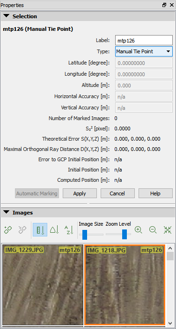Click the Apply button
The height and width of the screenshot is (329, 176).
(80, 193)
